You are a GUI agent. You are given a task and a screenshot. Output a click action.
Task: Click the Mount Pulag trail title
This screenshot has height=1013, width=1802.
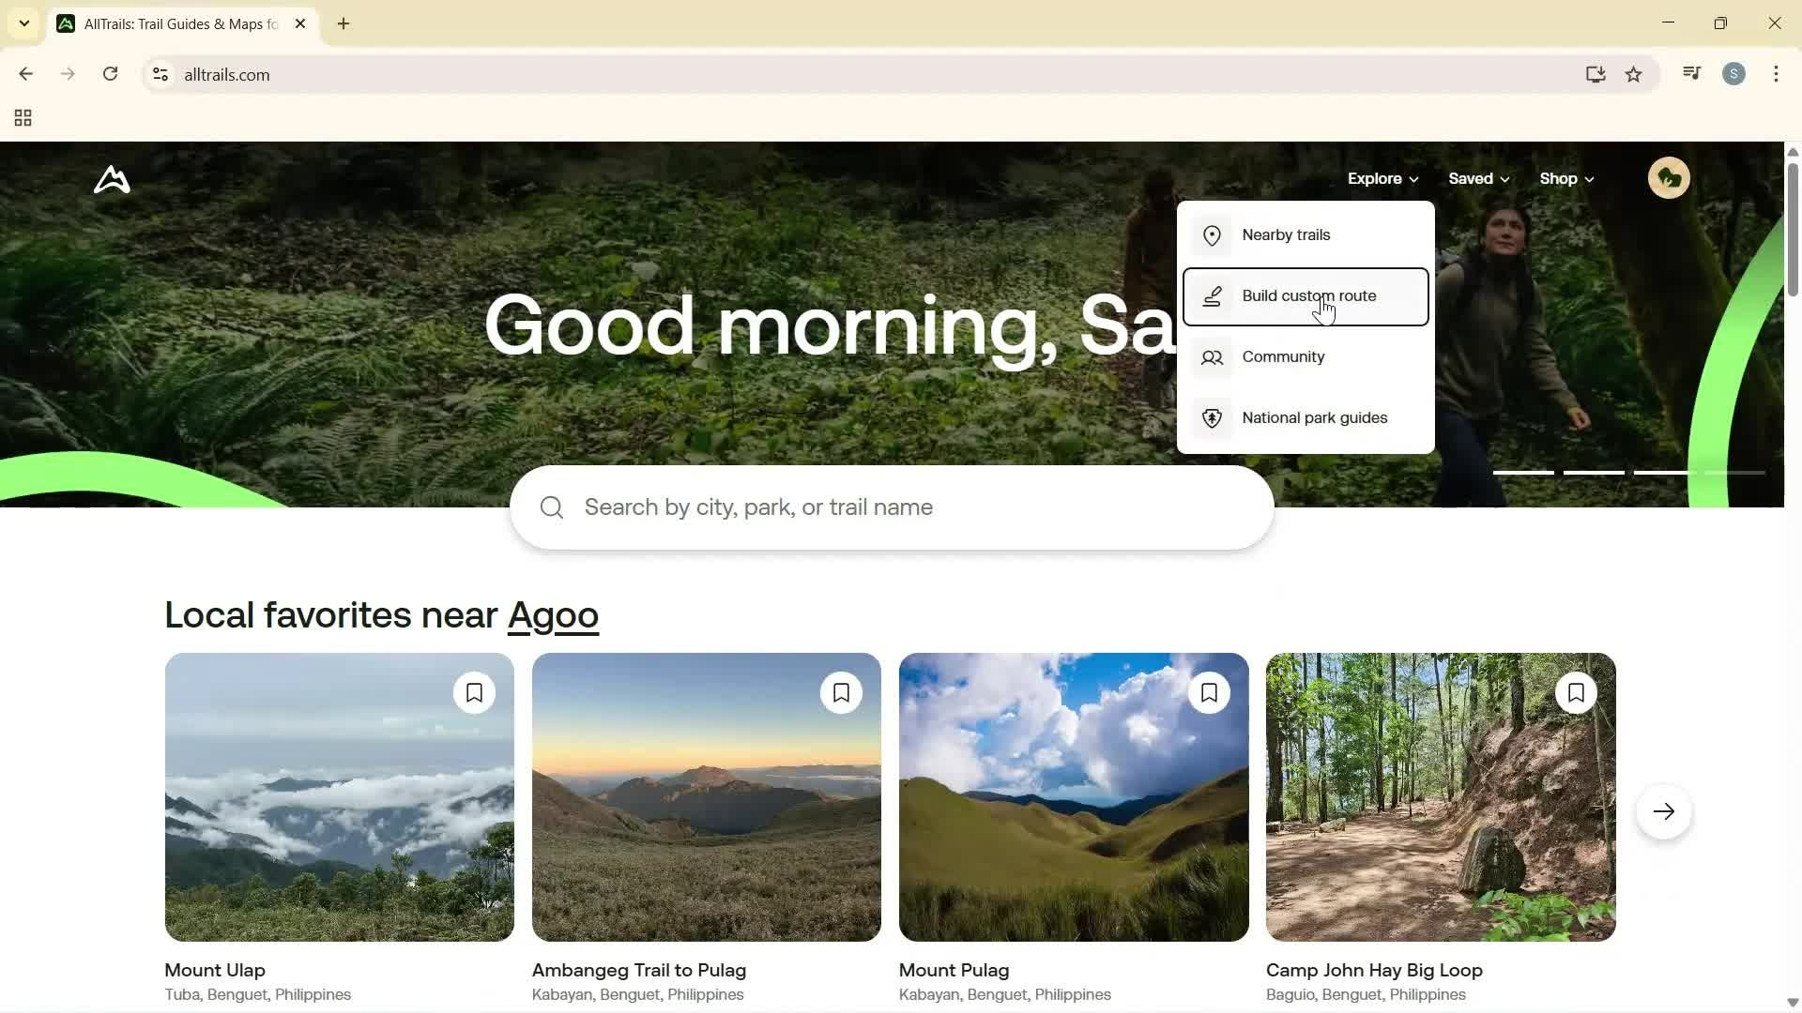tap(954, 970)
